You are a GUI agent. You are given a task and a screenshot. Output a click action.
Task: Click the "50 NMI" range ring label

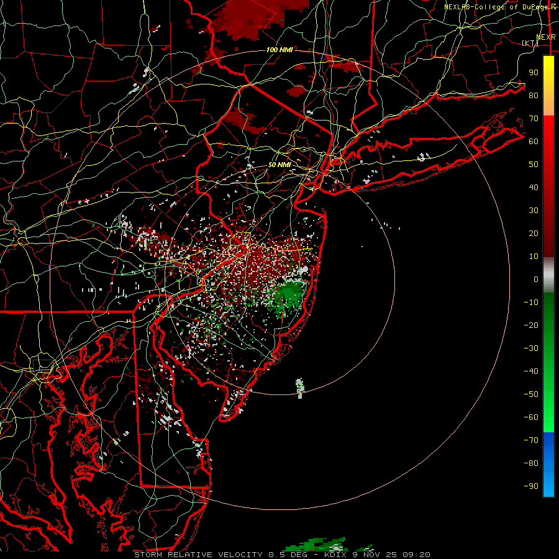(279, 165)
